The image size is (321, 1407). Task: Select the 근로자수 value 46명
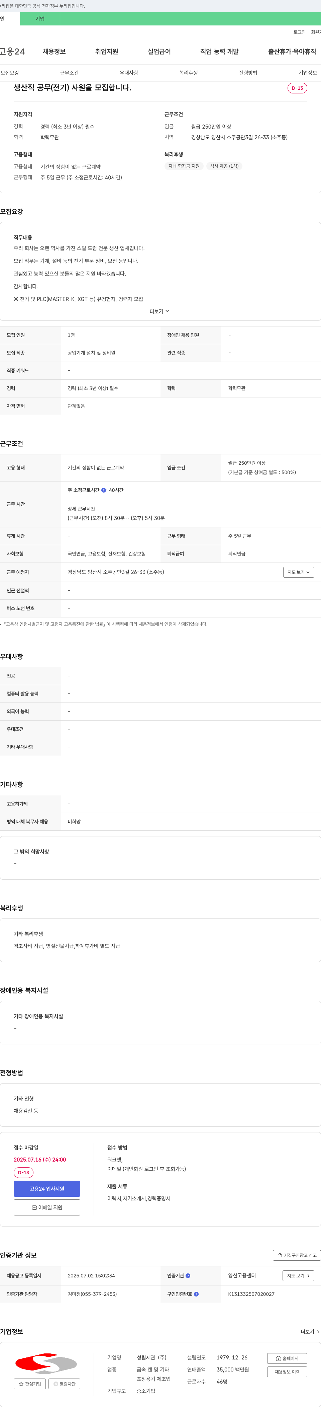[222, 1381]
